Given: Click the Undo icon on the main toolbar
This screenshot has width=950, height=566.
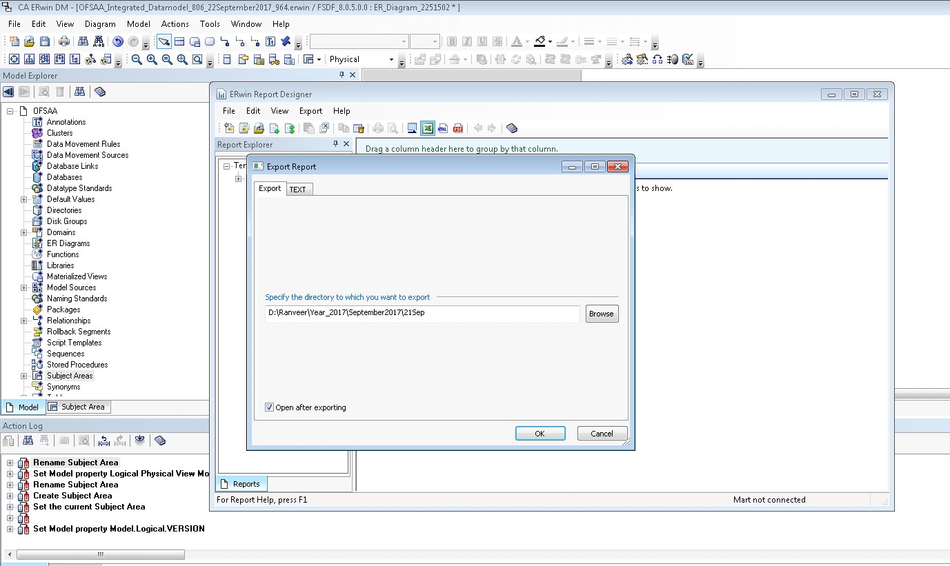Looking at the screenshot, I should click(119, 41).
